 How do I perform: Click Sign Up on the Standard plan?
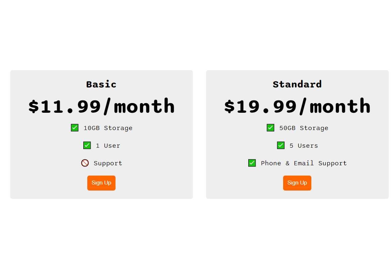[x=297, y=183]
